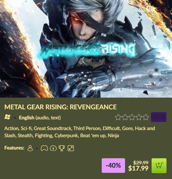Click the cloud saves feature icon
Image resolution: width=172 pixels, height=179 pixels.
click(x=53, y=148)
